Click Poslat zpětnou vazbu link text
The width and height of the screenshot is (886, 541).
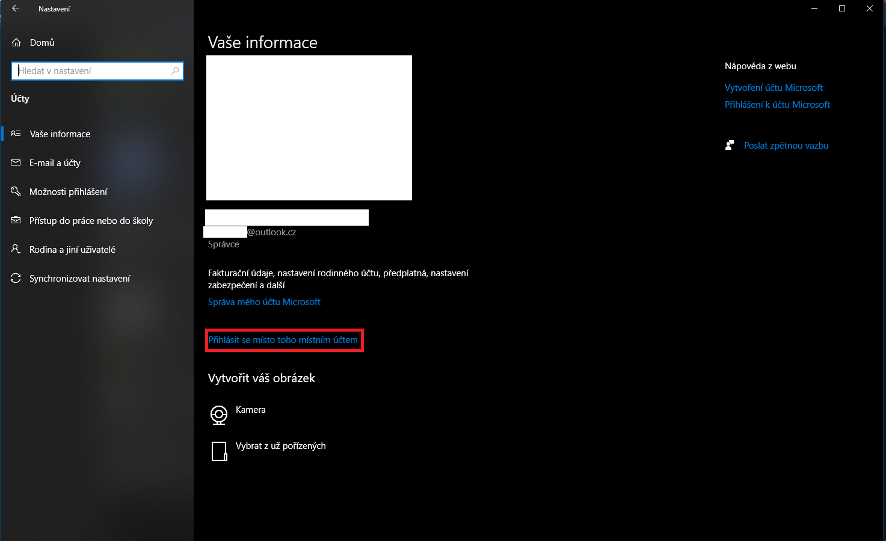pyautogui.click(x=786, y=146)
